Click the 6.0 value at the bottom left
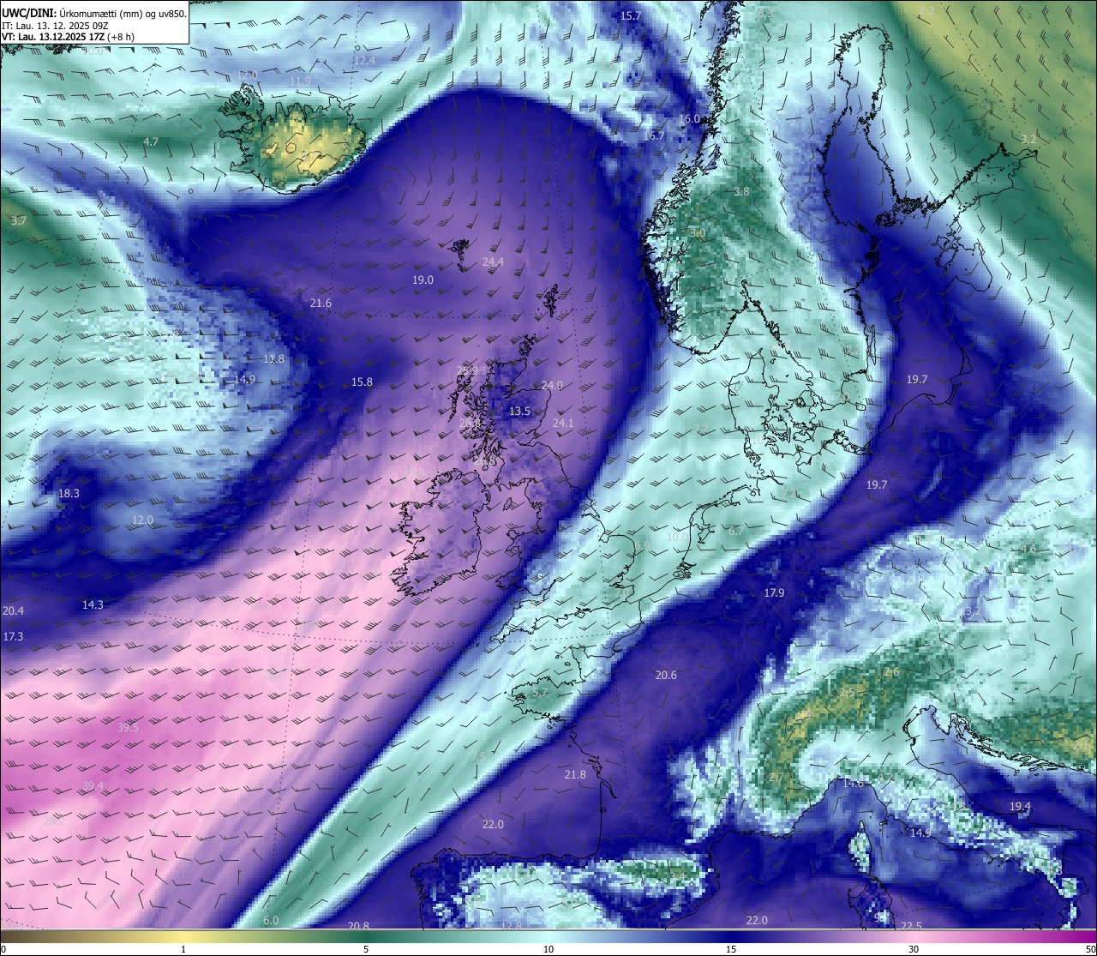 [x=271, y=921]
